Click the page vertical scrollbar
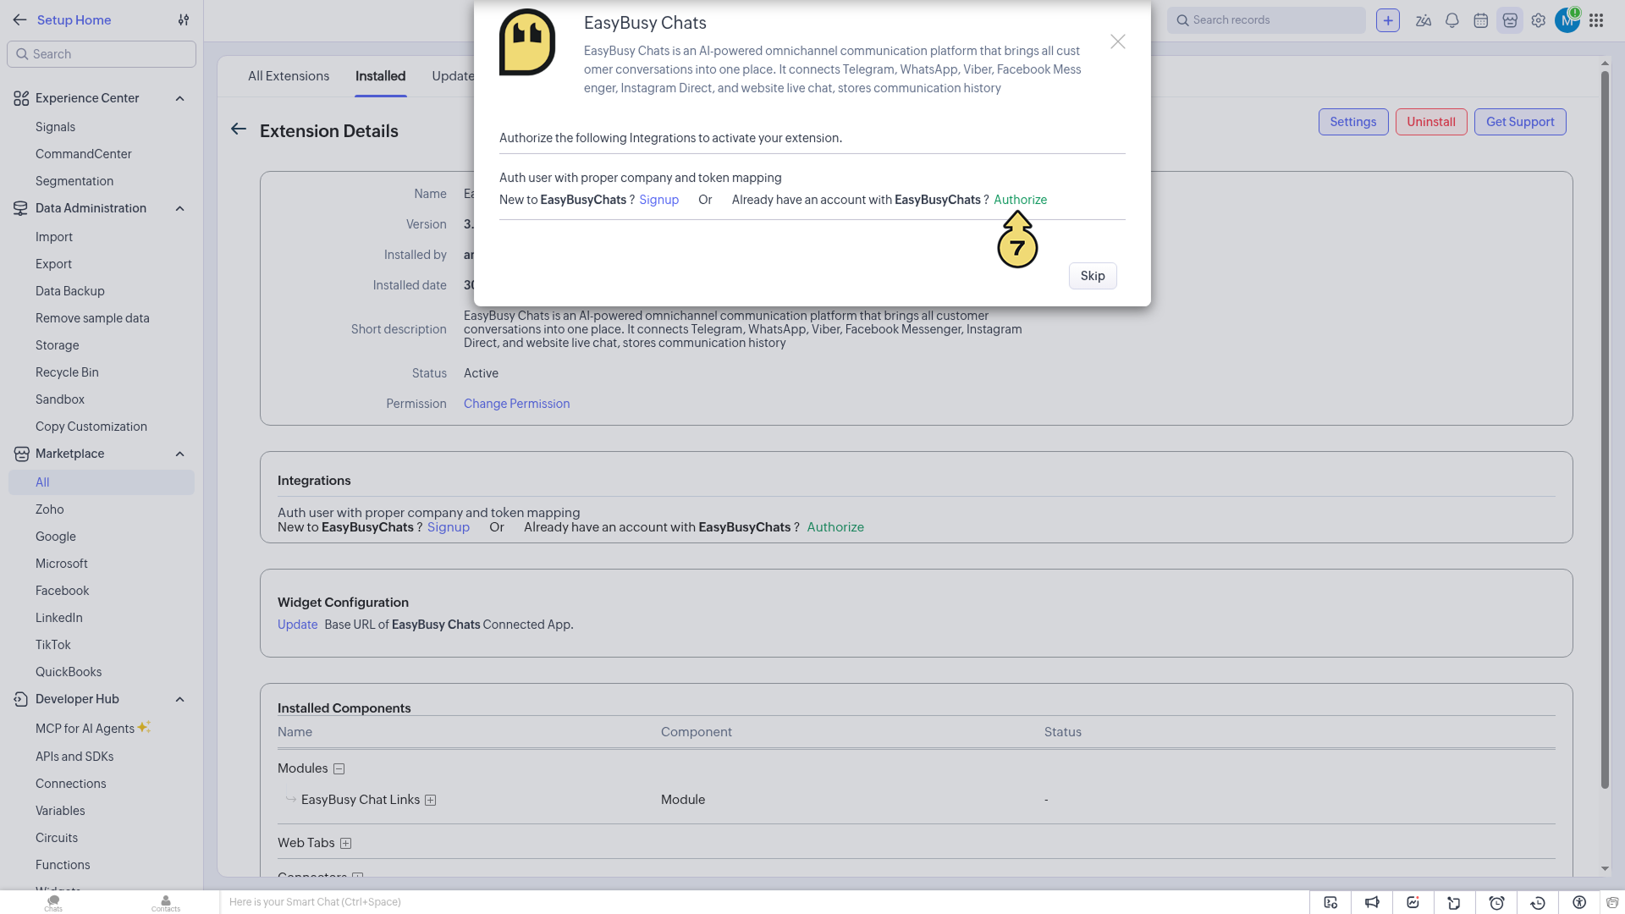Image resolution: width=1625 pixels, height=914 pixels. 1605,430
